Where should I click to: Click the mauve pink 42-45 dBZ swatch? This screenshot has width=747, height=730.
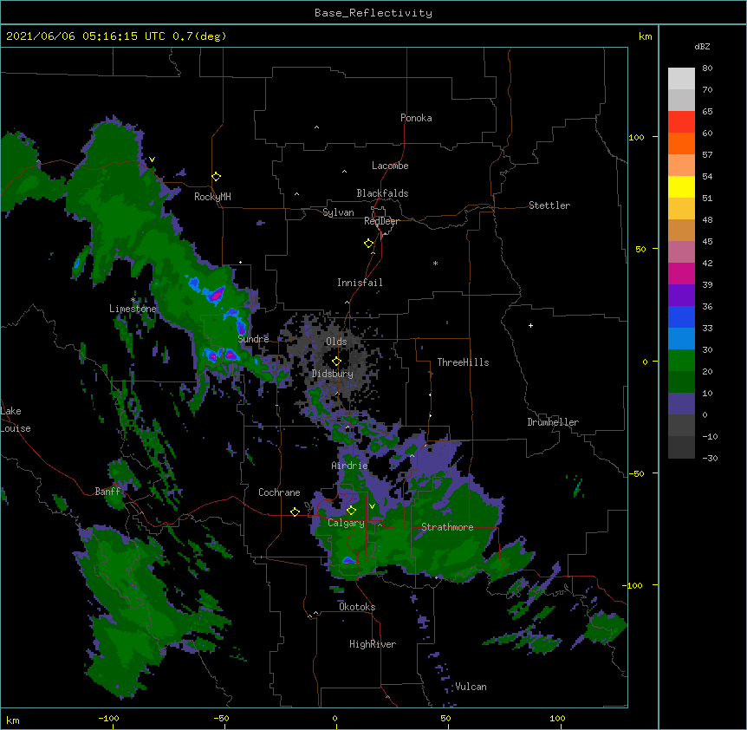pyautogui.click(x=681, y=252)
